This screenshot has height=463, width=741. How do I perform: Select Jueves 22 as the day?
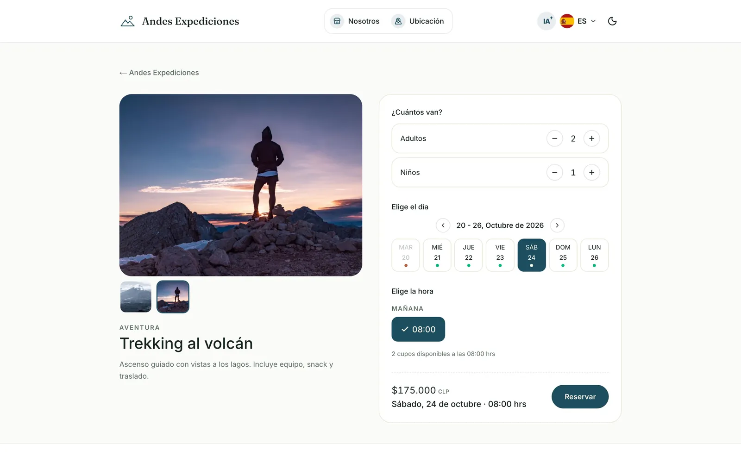[469, 255]
